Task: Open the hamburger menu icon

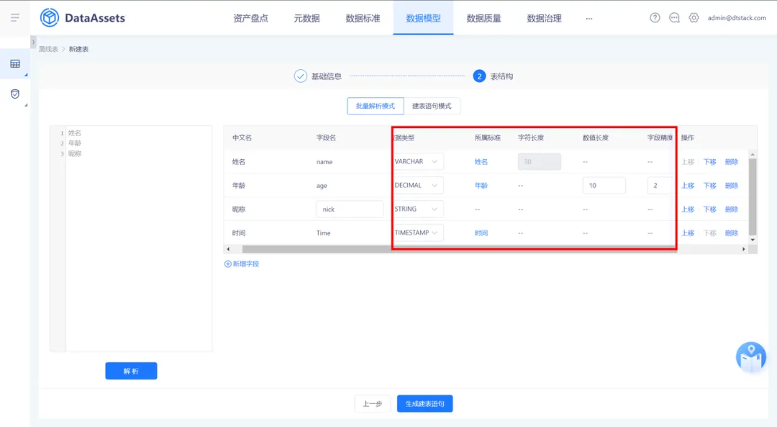Action: click(x=15, y=18)
